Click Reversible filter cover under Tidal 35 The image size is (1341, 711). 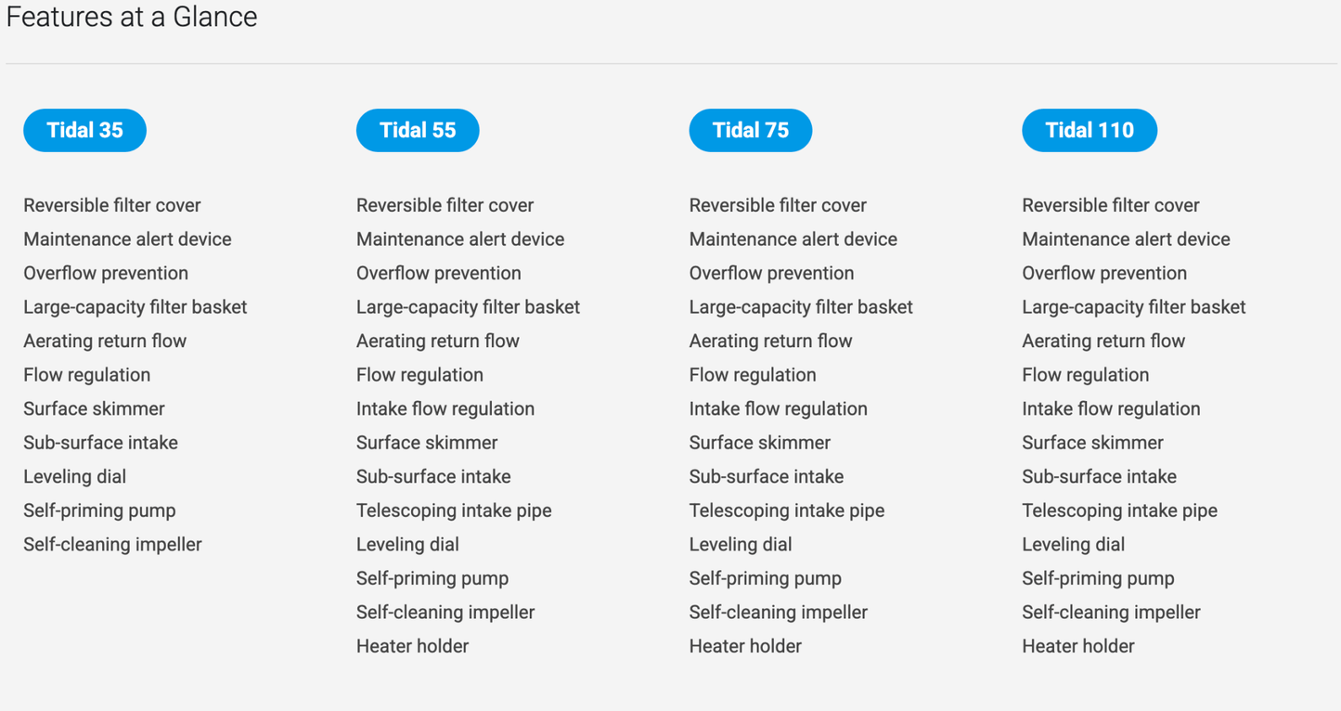112,205
